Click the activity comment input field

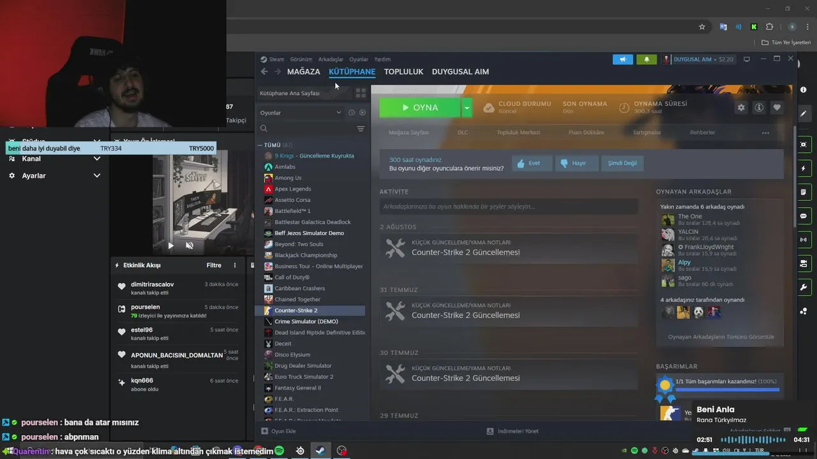click(509, 207)
